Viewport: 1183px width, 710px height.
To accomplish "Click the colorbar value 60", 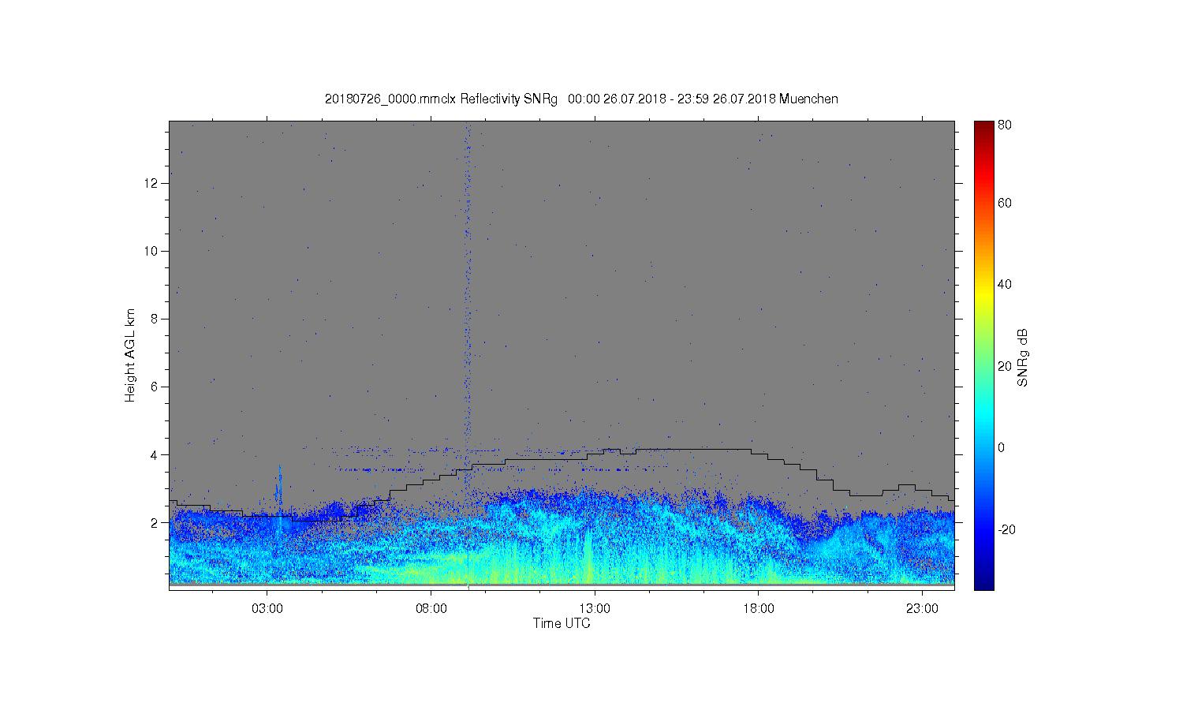I will click(x=1005, y=203).
